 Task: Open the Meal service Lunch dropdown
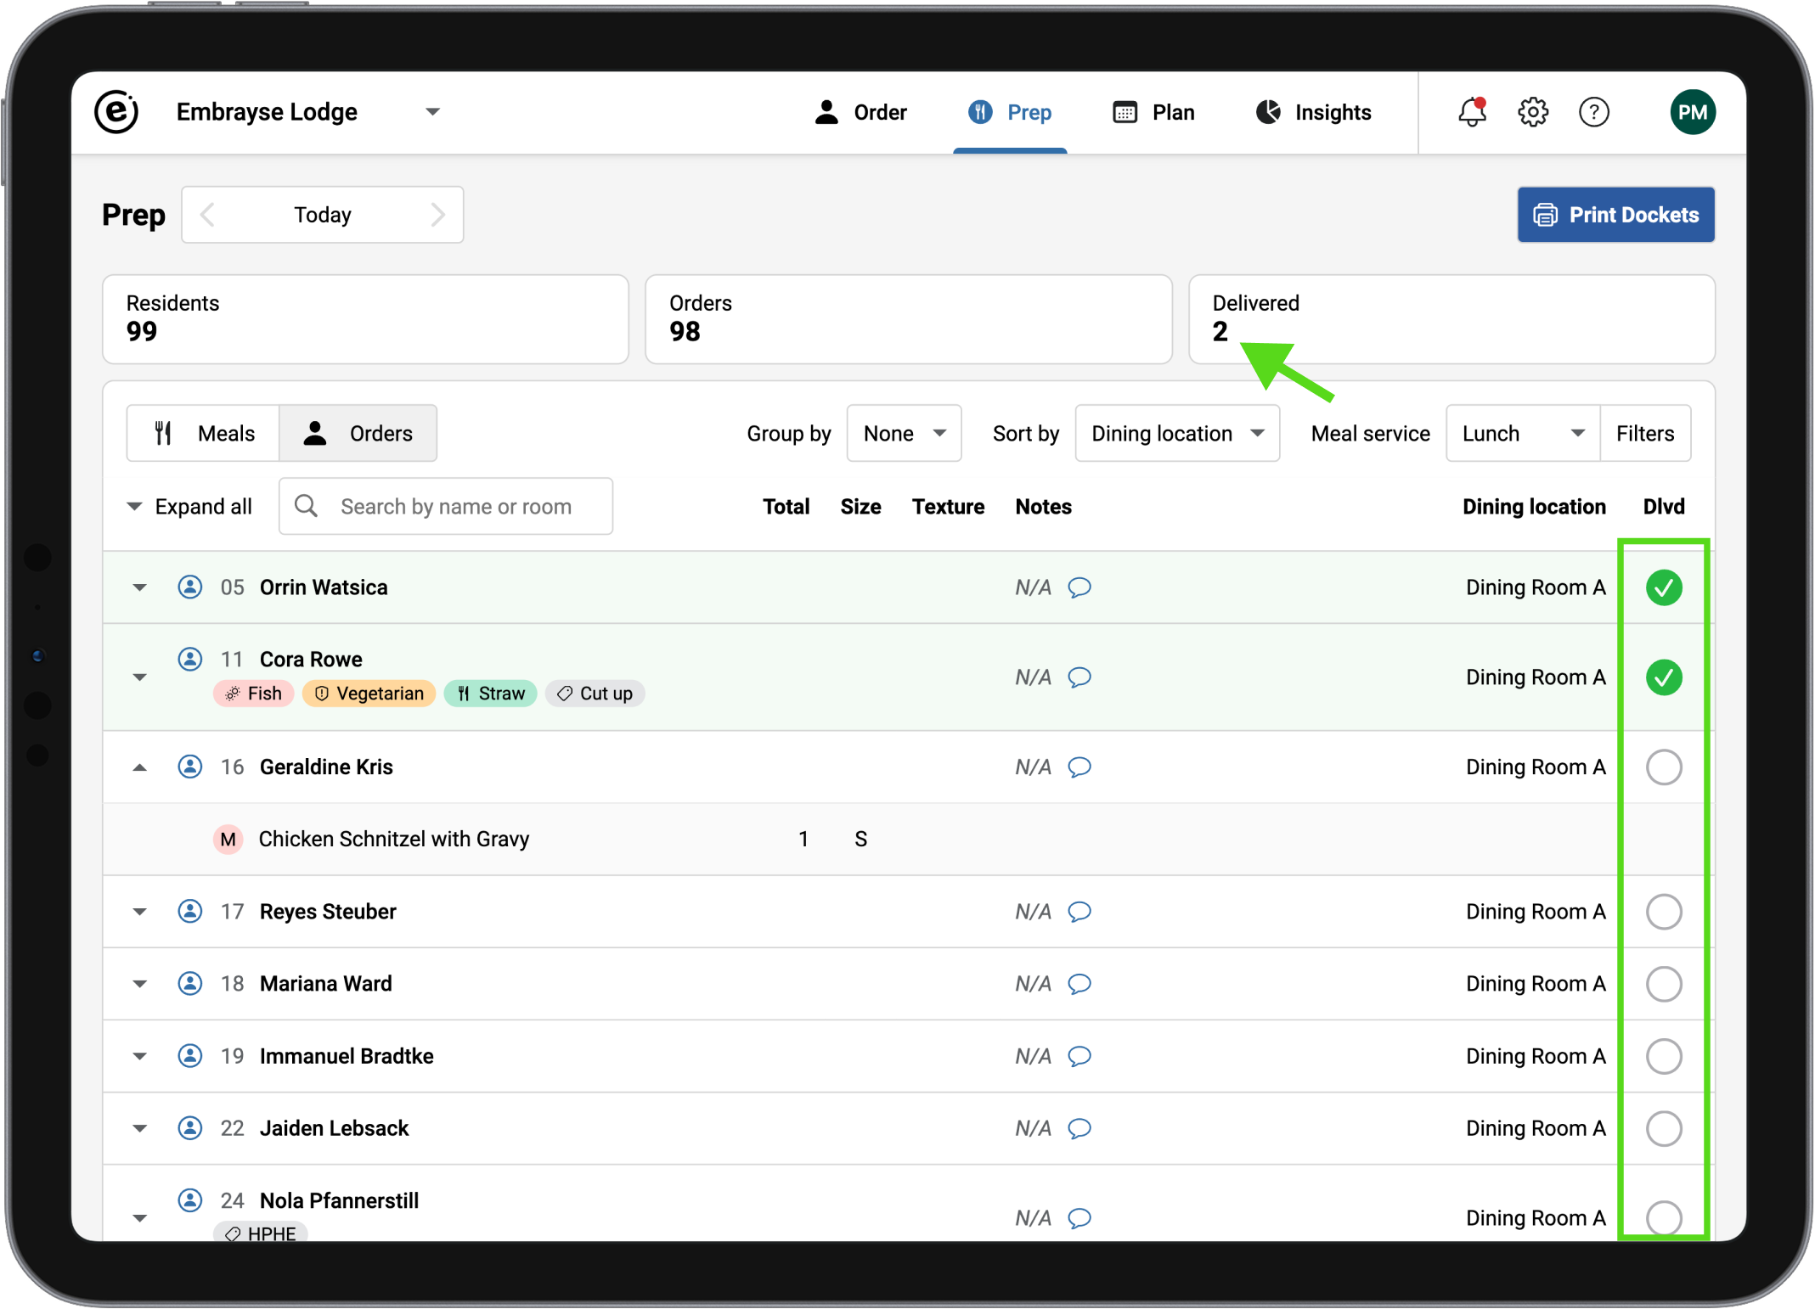pos(1522,434)
